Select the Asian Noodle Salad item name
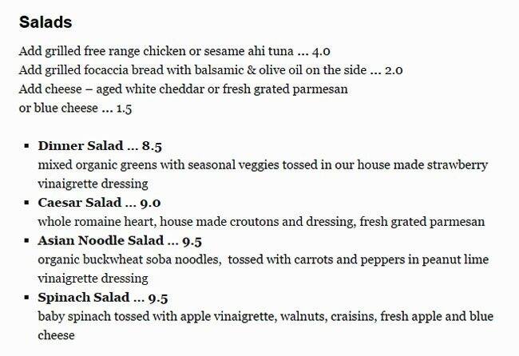The height and width of the screenshot is (356, 519). 101,240
